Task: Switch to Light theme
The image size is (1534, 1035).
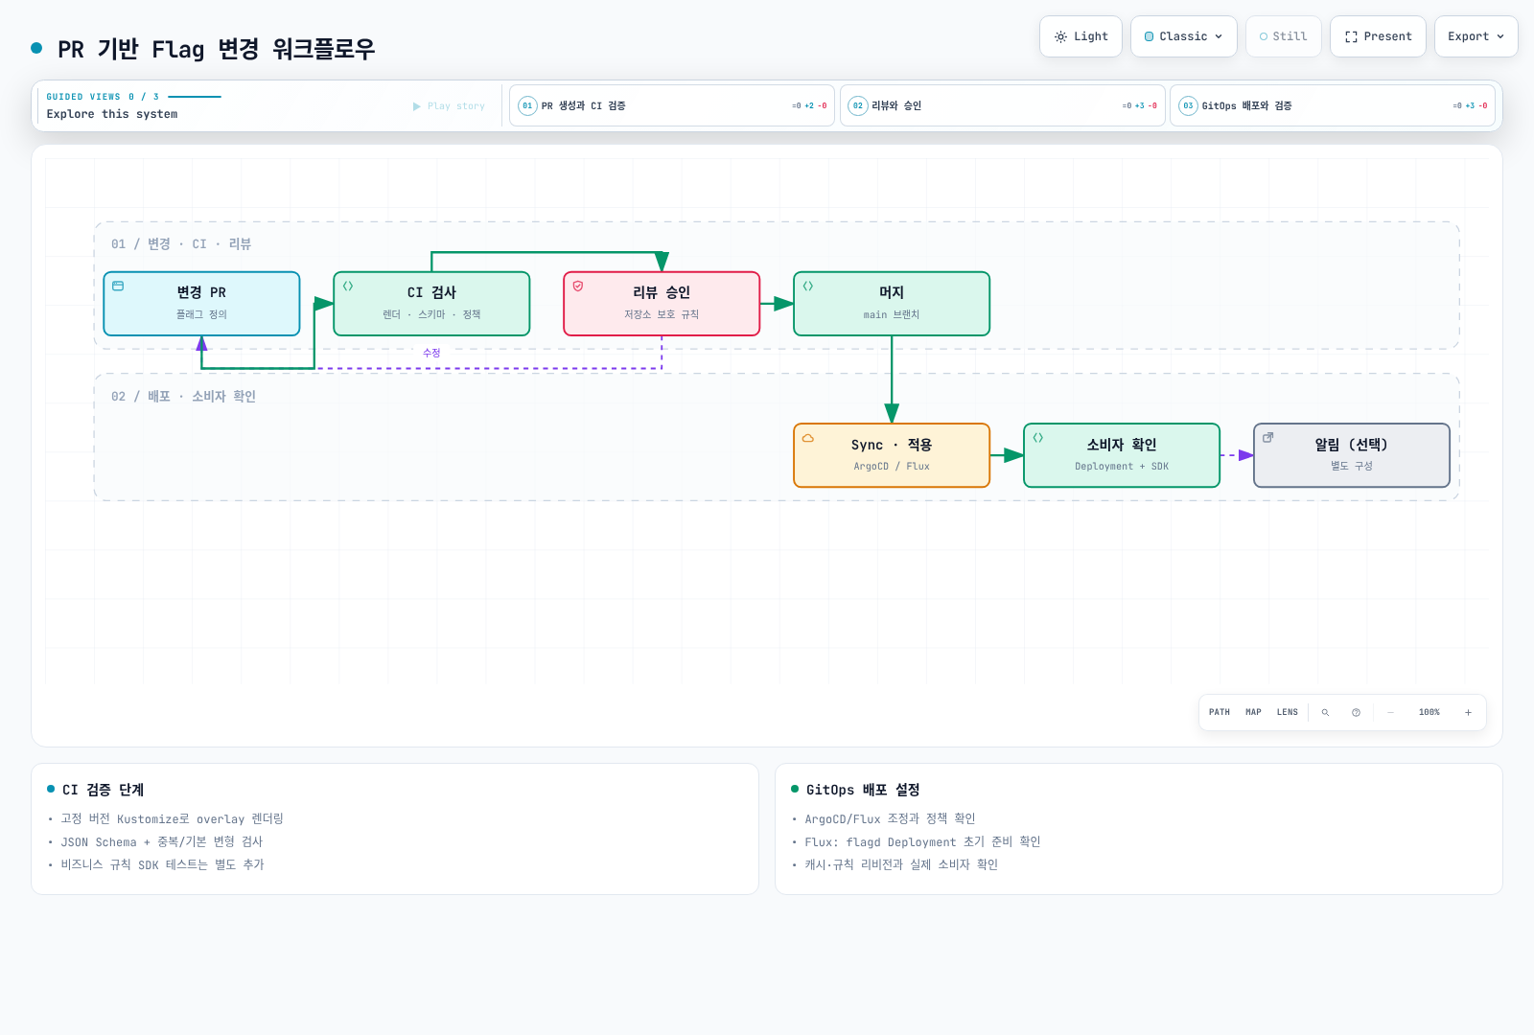Action: pyautogui.click(x=1081, y=36)
